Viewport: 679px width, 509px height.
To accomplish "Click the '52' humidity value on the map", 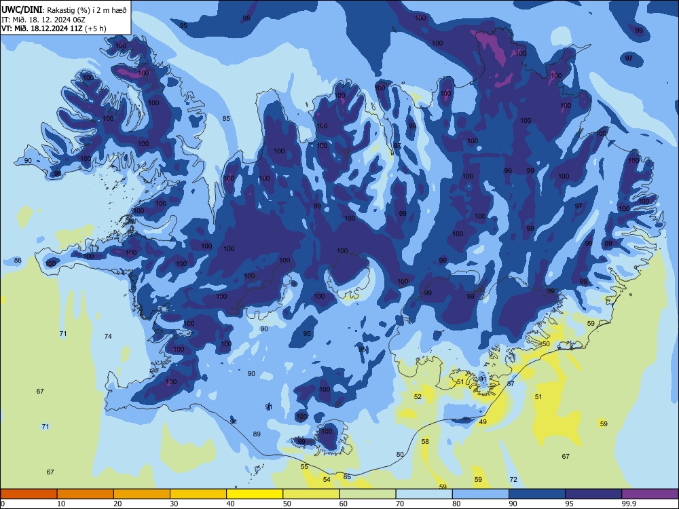I will coord(418,396).
